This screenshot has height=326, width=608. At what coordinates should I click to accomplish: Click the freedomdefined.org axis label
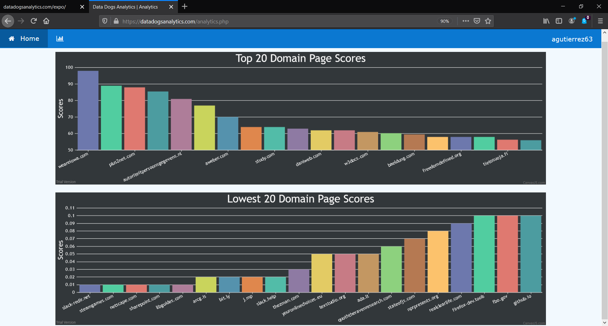(442, 162)
